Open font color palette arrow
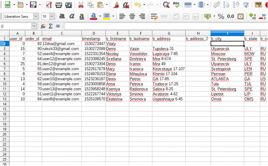This screenshot has height=166, width=268. [100, 16]
